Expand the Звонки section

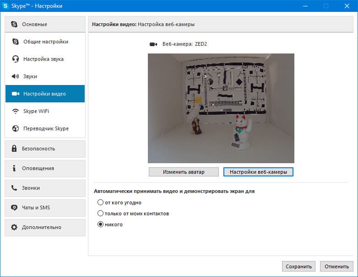pos(45,188)
